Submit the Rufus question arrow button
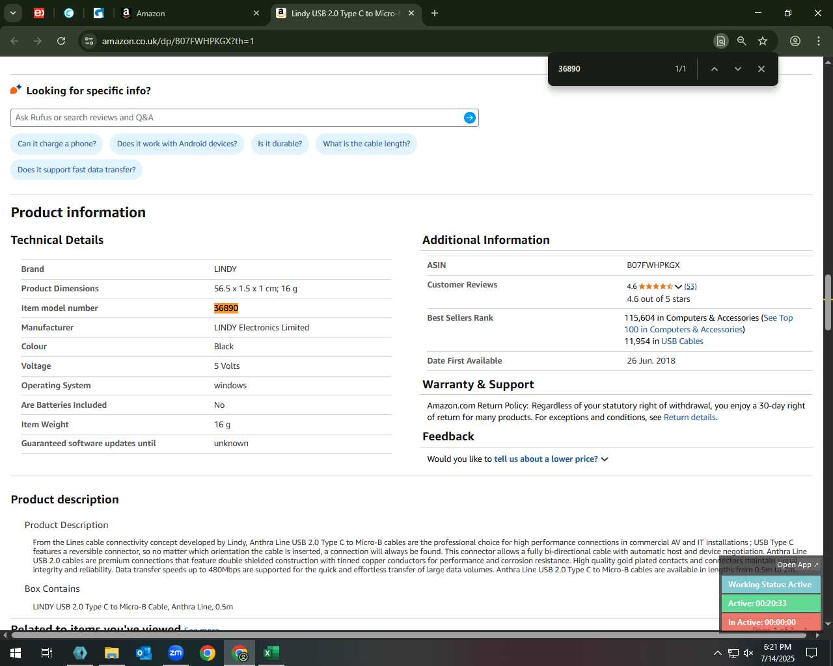 click(470, 118)
